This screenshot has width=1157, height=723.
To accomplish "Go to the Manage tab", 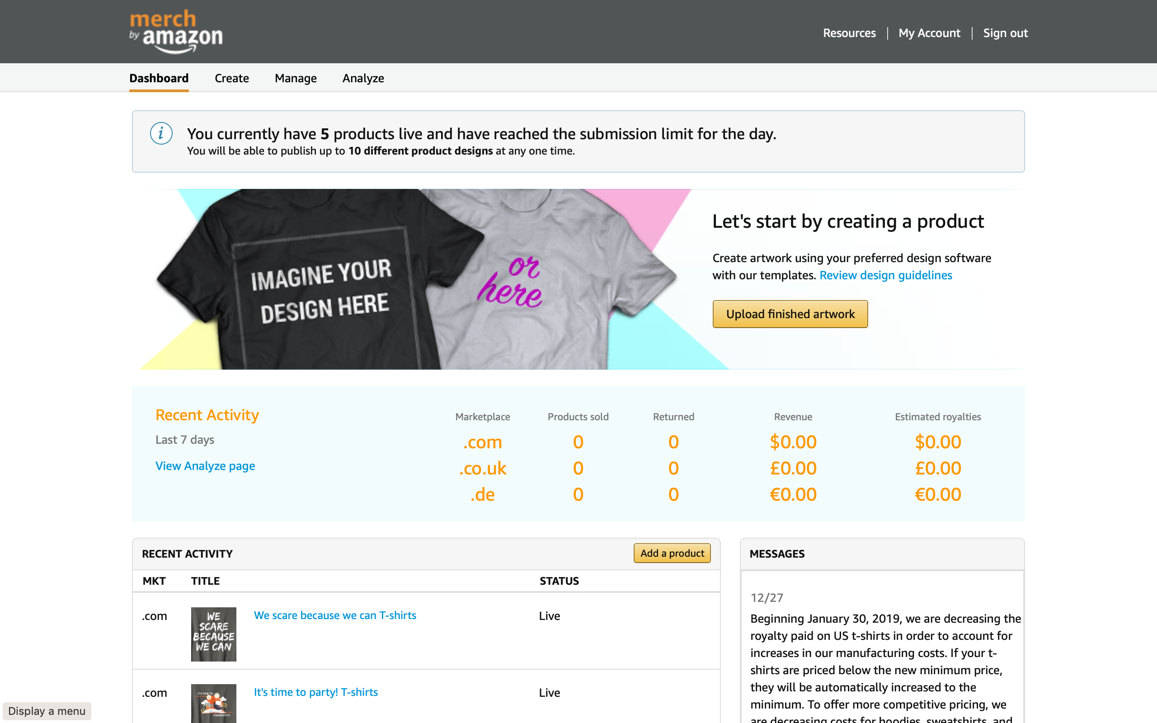I will click(x=296, y=78).
